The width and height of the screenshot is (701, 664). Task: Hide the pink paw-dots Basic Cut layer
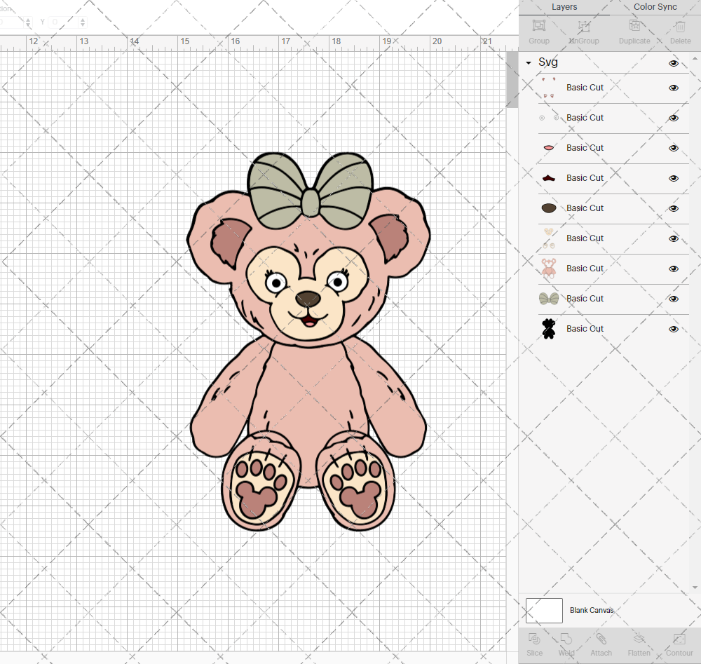pos(673,88)
